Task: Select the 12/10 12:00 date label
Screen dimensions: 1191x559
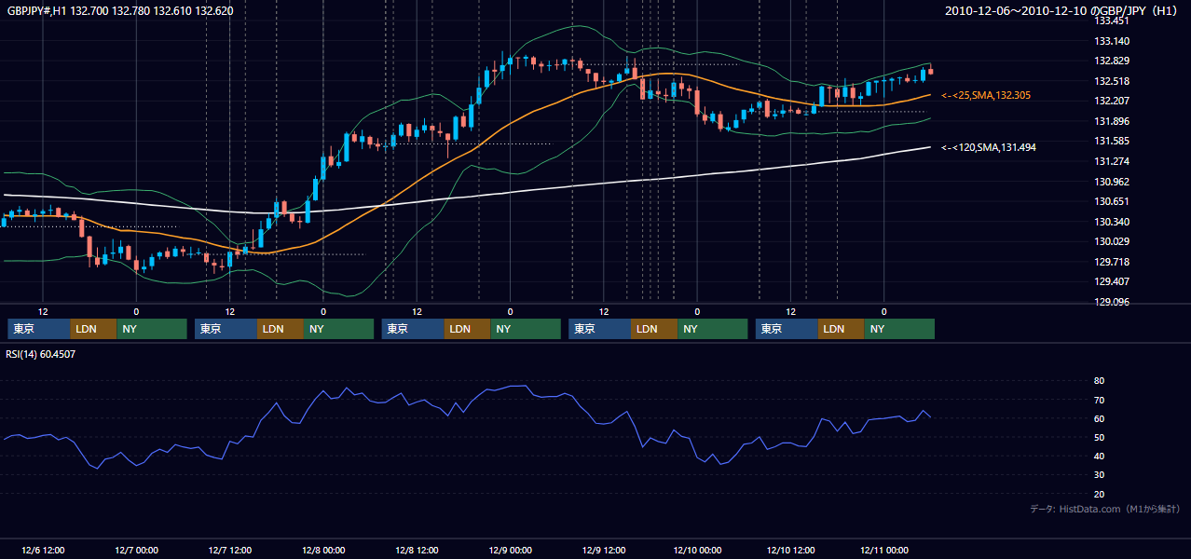Action: tap(791, 550)
